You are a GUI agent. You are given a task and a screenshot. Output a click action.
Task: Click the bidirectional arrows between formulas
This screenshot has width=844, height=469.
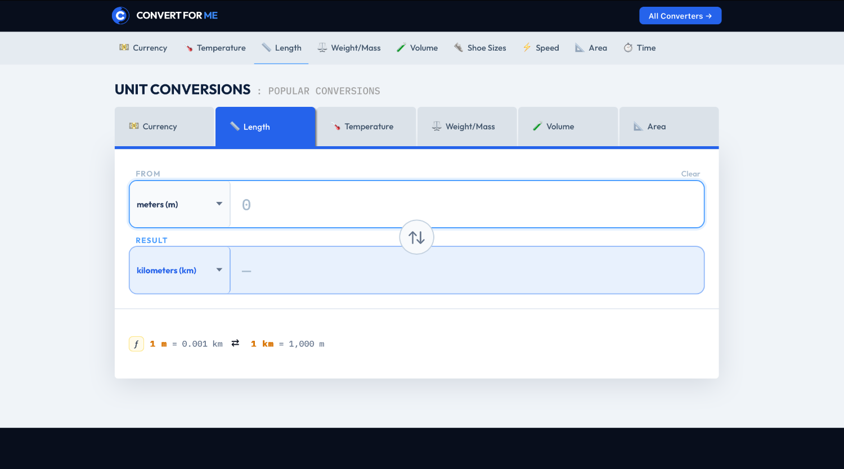click(235, 343)
